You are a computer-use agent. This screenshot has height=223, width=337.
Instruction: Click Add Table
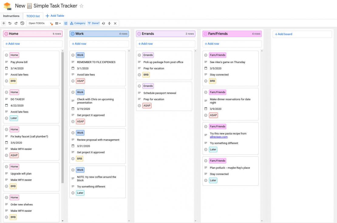pos(55,16)
